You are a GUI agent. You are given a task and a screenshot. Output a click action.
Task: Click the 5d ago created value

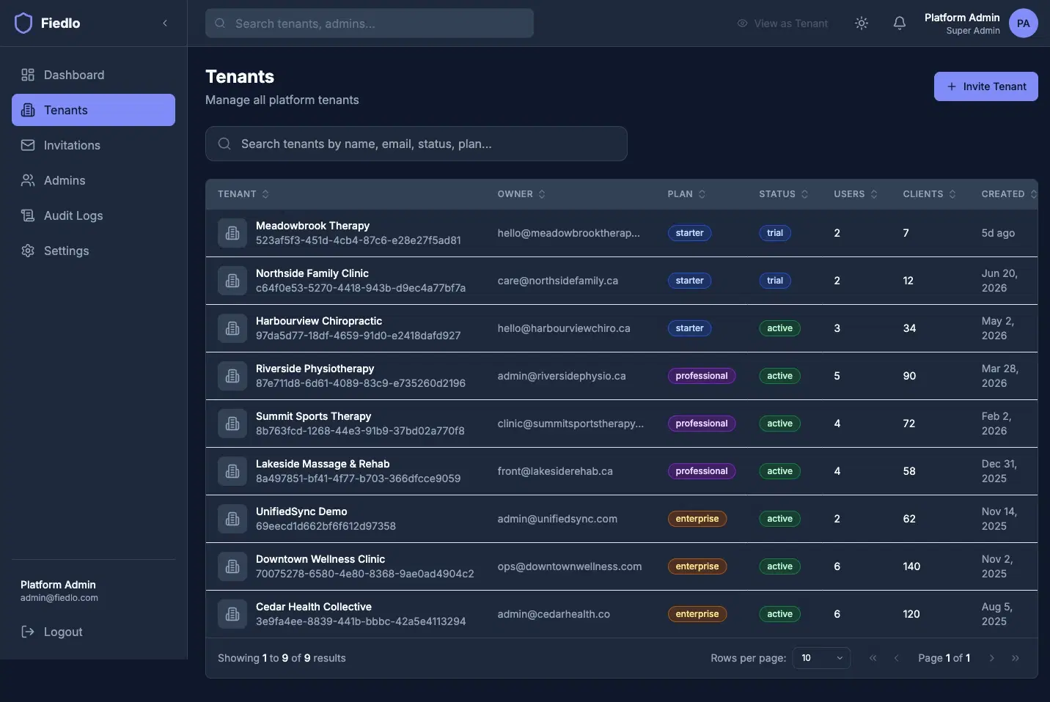998,233
